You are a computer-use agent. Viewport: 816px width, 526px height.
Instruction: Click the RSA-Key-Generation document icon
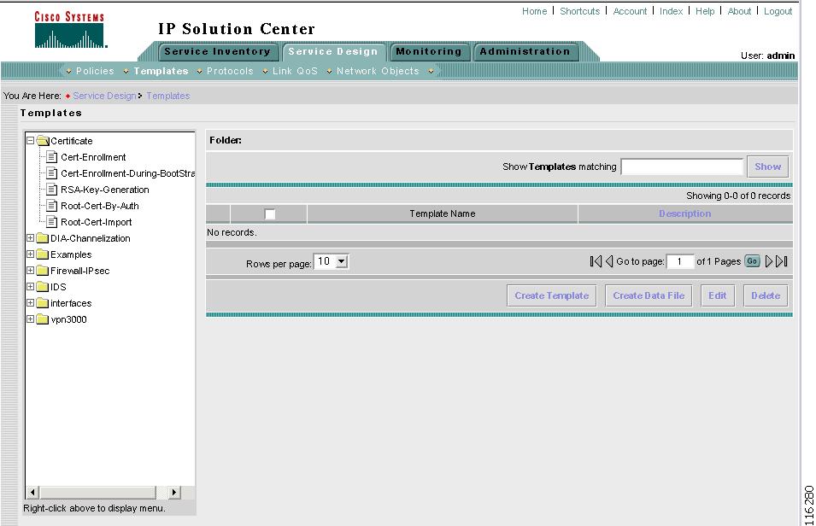[51, 189]
